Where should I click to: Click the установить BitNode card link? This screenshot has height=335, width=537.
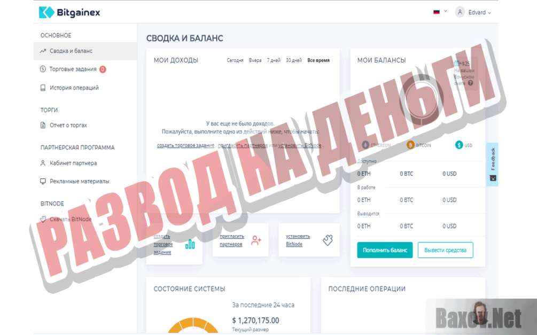coord(298,240)
